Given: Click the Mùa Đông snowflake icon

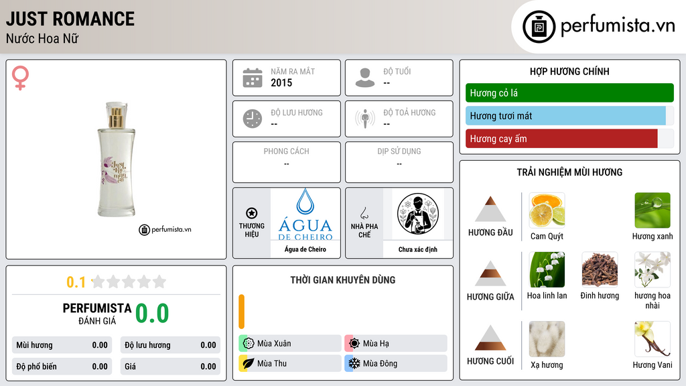Looking at the screenshot, I should pyautogui.click(x=354, y=363).
